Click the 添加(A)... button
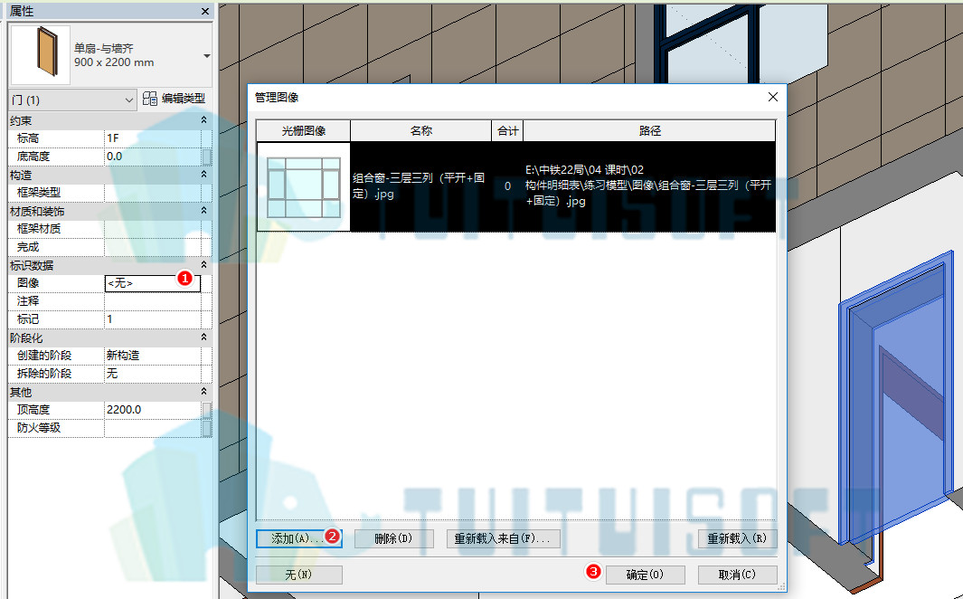Screen dimensions: 963x599 [x=299, y=538]
